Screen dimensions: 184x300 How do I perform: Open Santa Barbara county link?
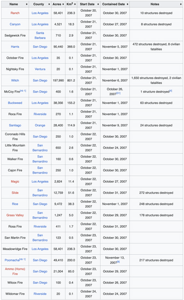40,35
